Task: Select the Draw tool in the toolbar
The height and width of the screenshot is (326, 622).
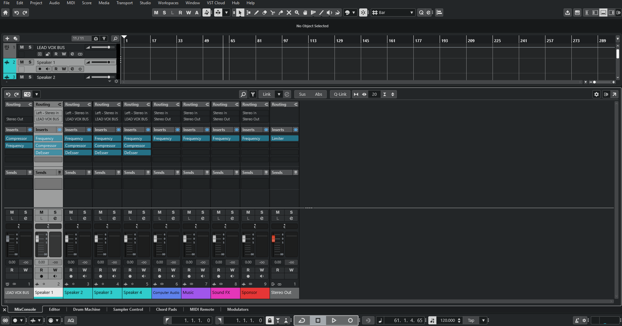Action: tap(256, 13)
